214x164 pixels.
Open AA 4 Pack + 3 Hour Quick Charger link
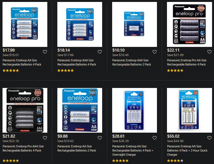187,150
